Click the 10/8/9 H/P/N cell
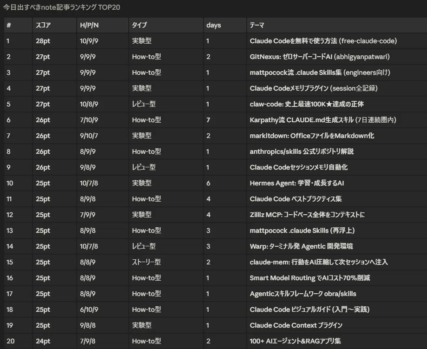 click(102, 105)
